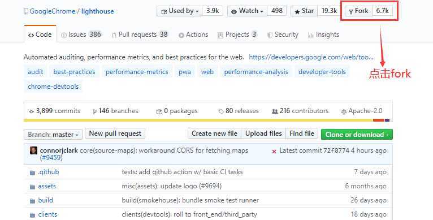Click the 498 watchers count
Image resolution: width=433 pixels, height=220 pixels.
pyautogui.click(x=276, y=11)
